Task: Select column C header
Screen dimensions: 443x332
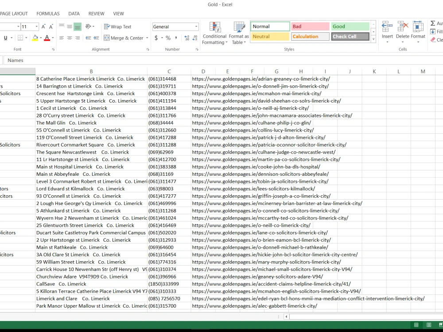Action: click(x=169, y=71)
